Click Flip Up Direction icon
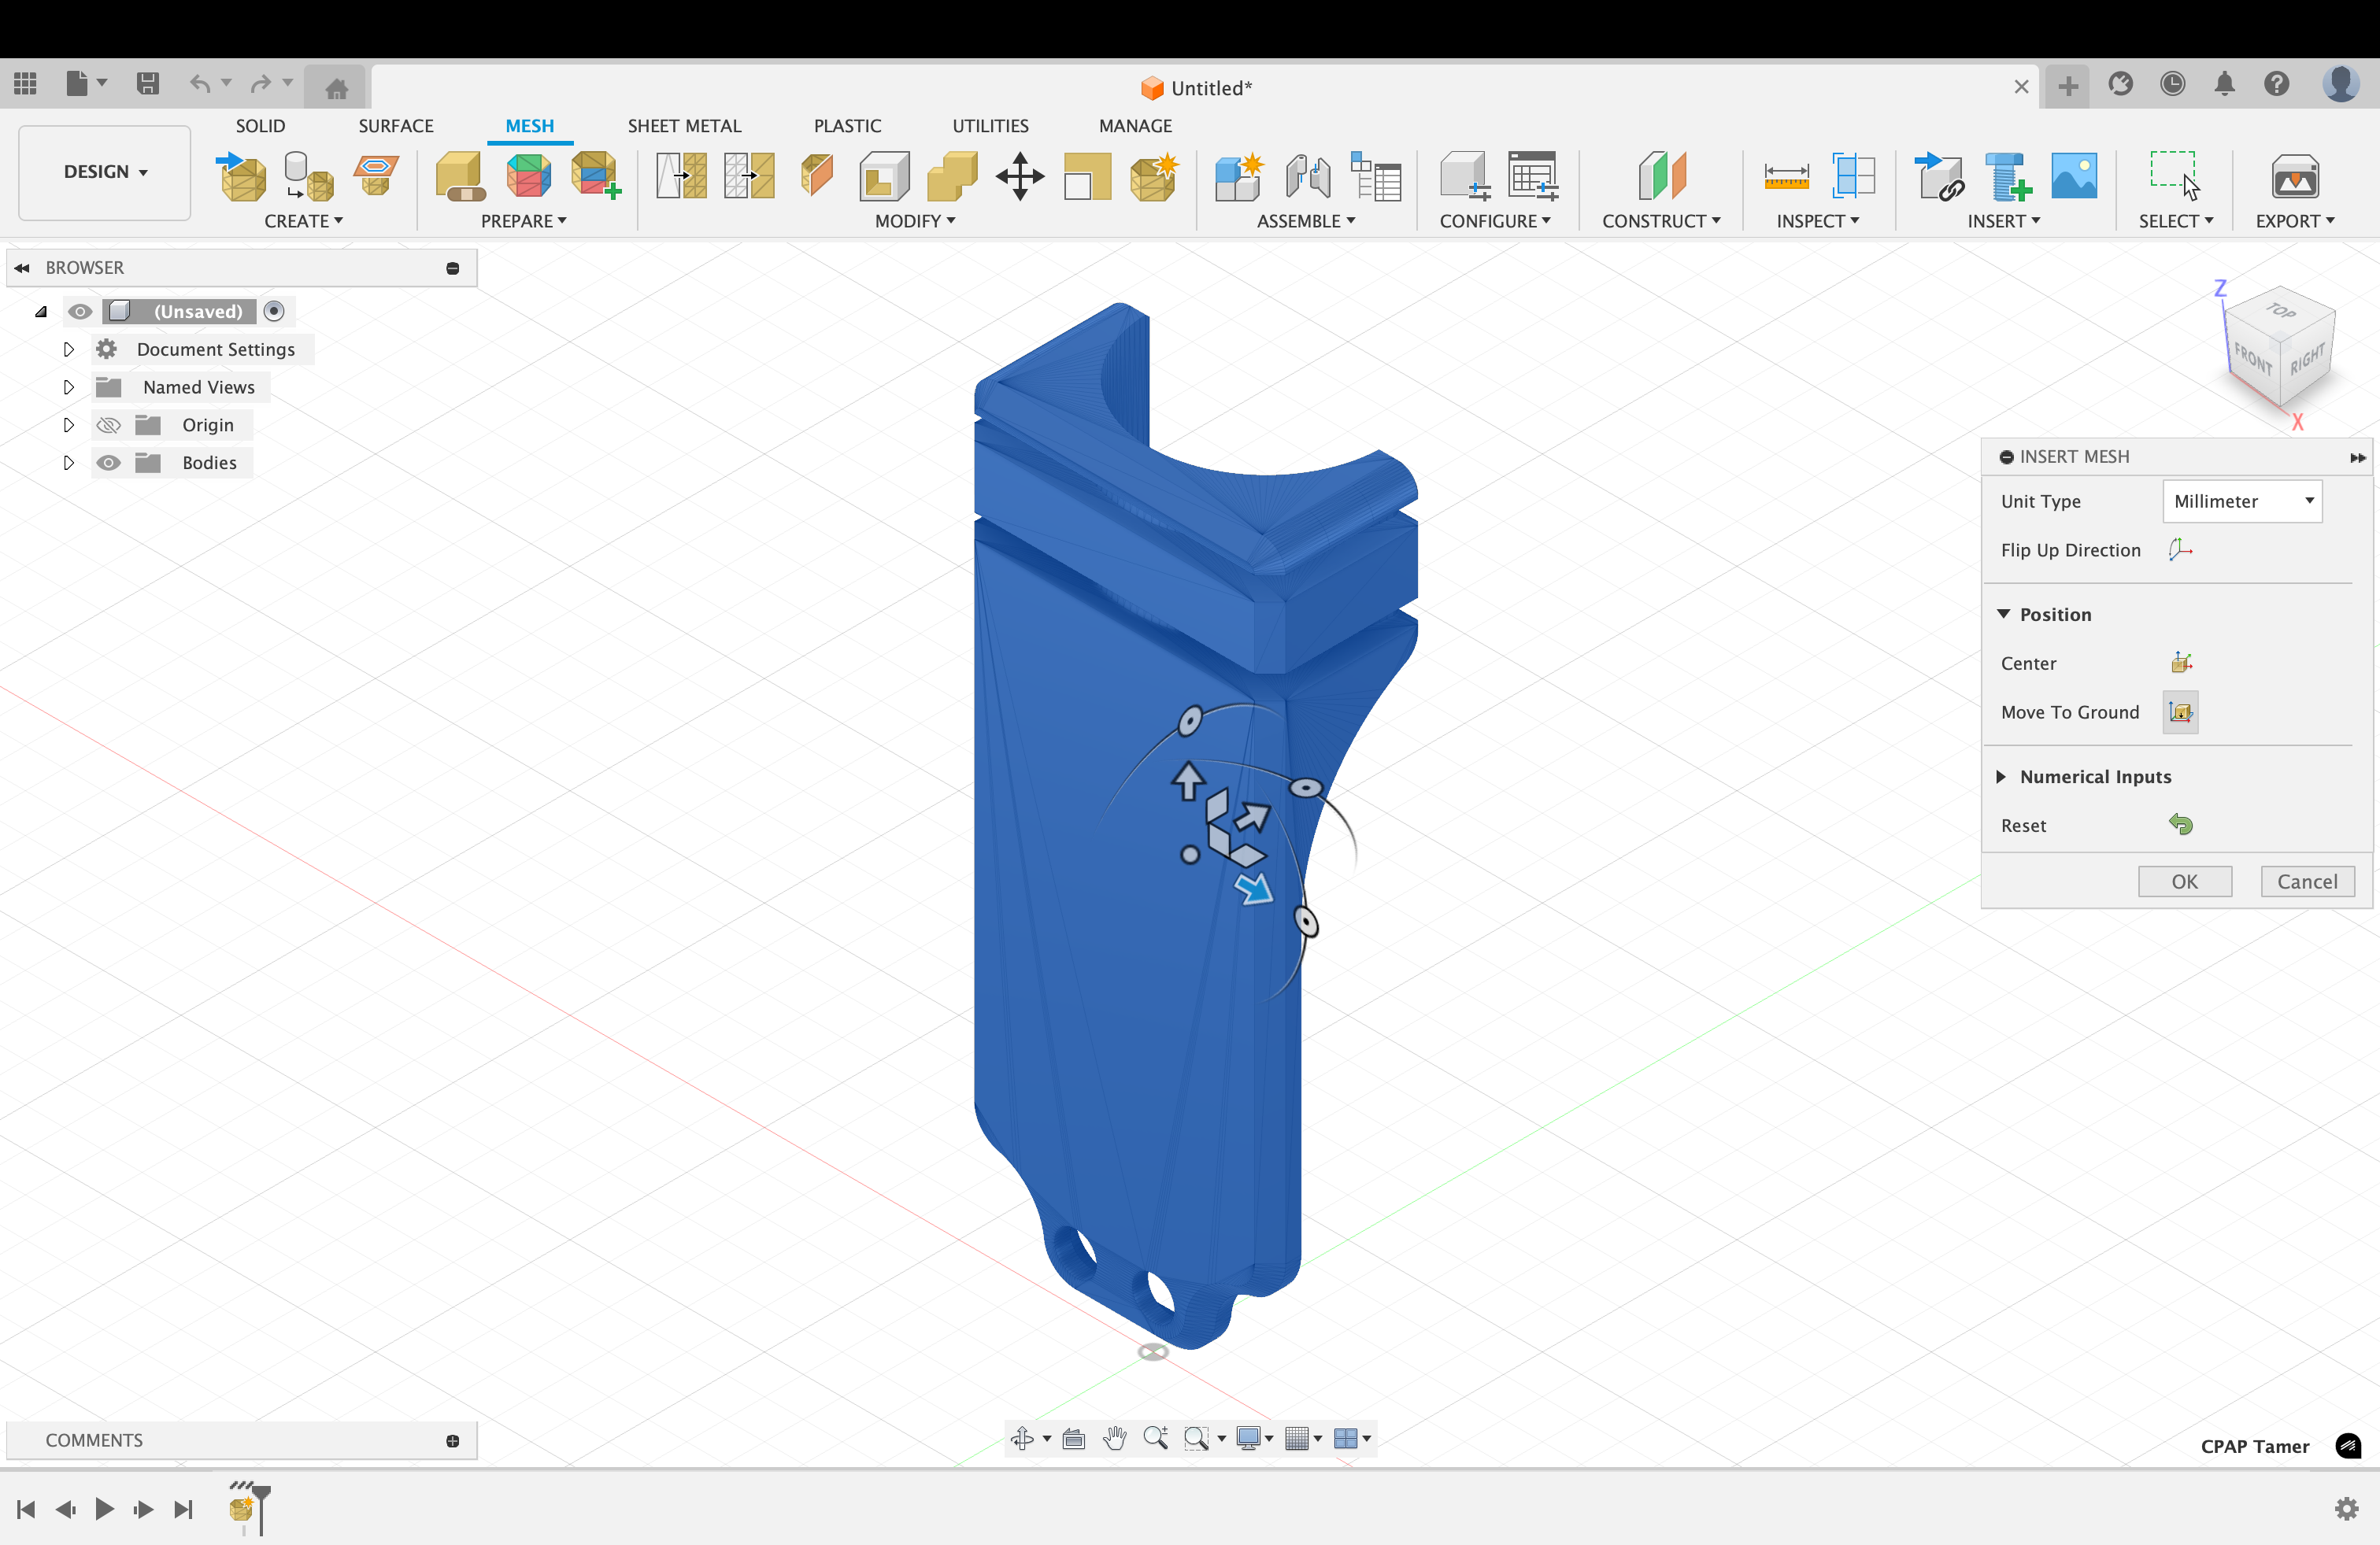The image size is (2380, 1545). (2180, 550)
